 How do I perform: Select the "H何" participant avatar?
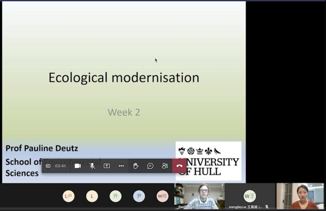[162, 196]
